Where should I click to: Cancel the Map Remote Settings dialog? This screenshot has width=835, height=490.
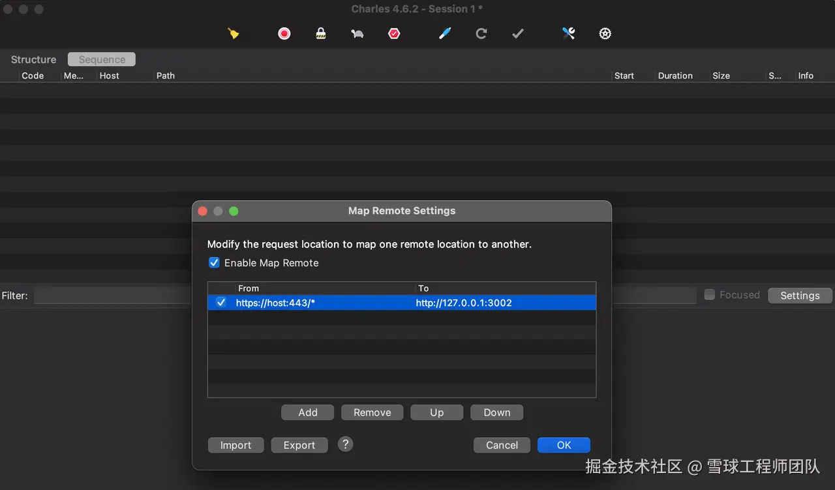[502, 445]
